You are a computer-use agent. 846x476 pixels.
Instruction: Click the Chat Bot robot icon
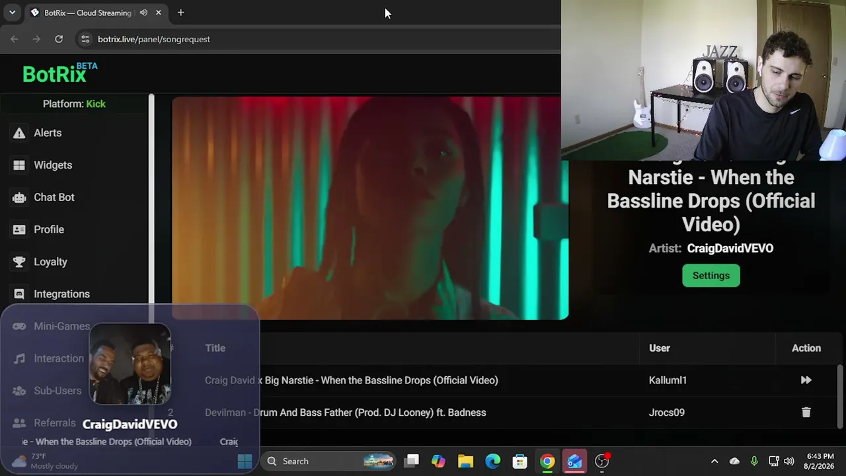pyautogui.click(x=19, y=197)
